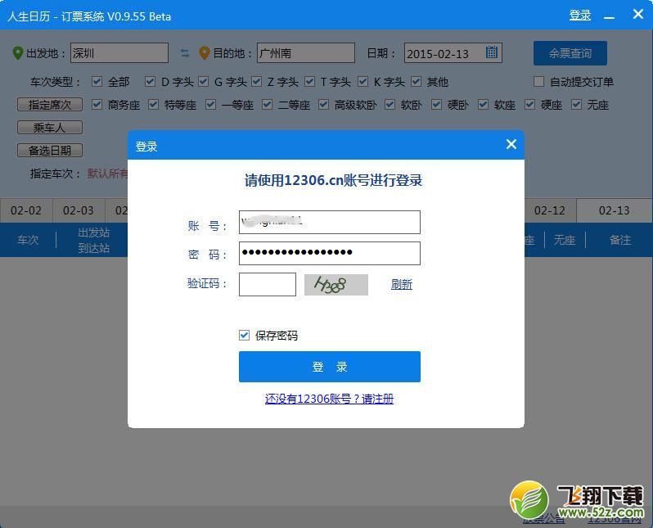The height and width of the screenshot is (528, 653).
Task: Swap departure and destination stations icon
Action: [184, 53]
